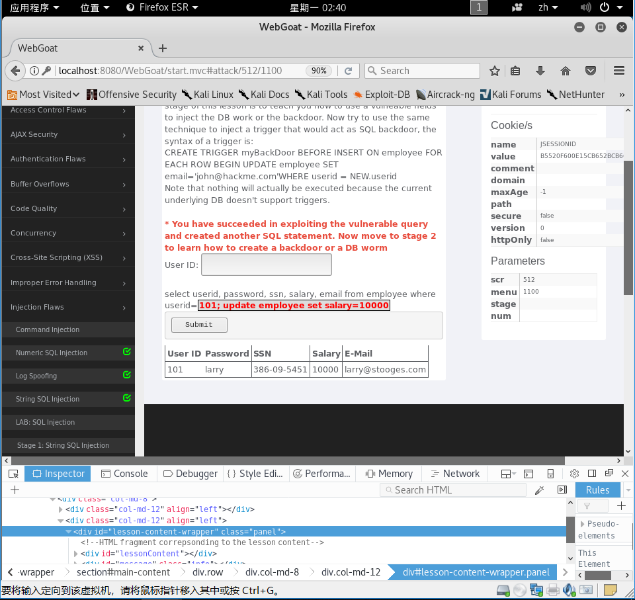635x600 pixels.
Task: Expand Authentication Flaws category
Action: tap(68, 159)
